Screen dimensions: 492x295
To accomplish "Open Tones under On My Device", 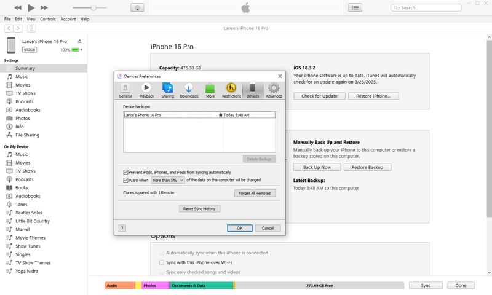I will [43, 205].
